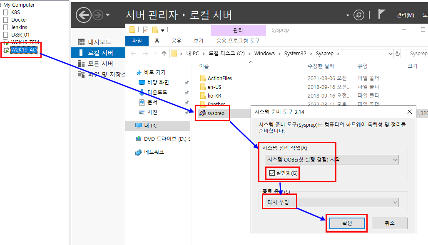Screen dimensions: 428x245
Task: Sort files by 유형 column header
Action: 363,66
